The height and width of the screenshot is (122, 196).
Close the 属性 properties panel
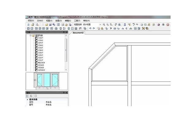(66, 92)
